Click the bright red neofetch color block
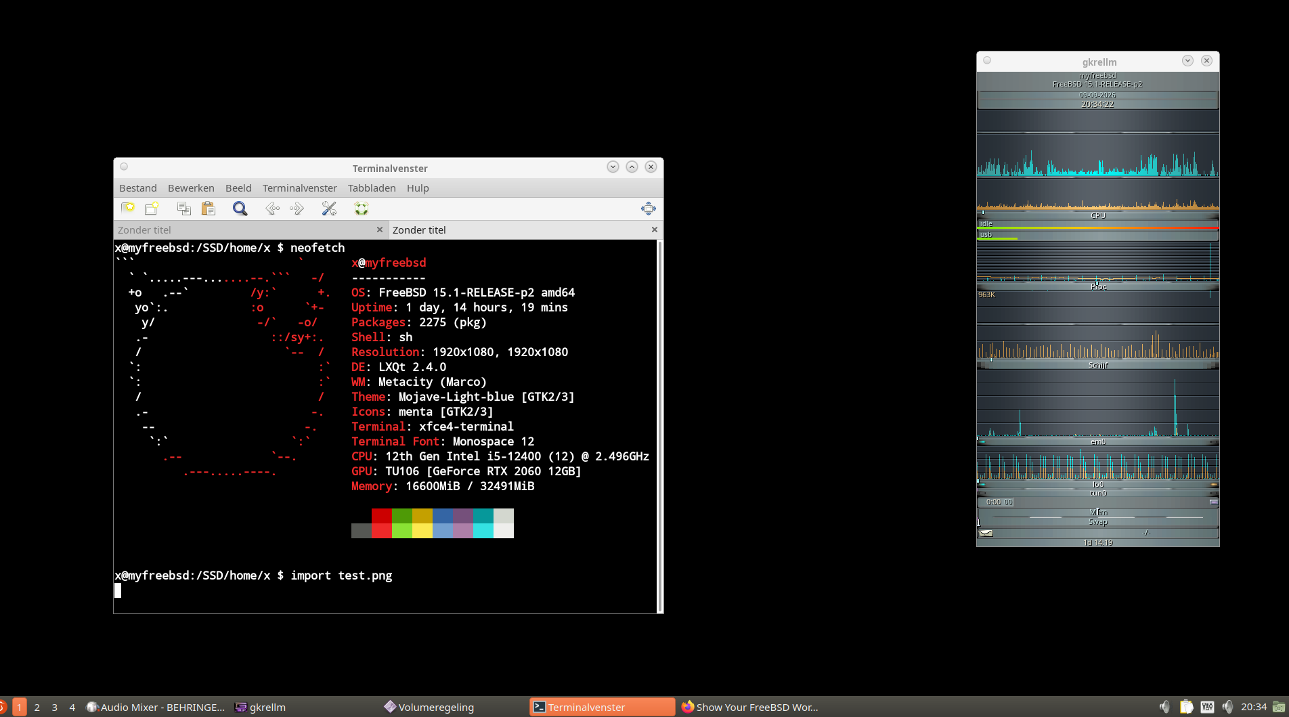 (x=382, y=531)
